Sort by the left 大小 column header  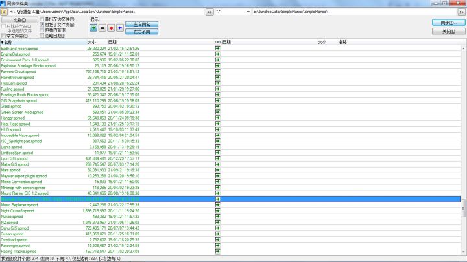pos(91,42)
